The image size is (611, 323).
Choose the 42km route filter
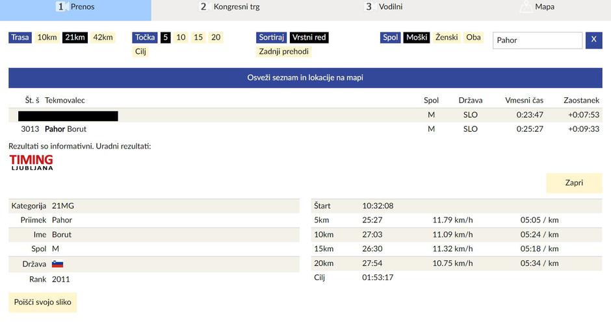tap(103, 38)
